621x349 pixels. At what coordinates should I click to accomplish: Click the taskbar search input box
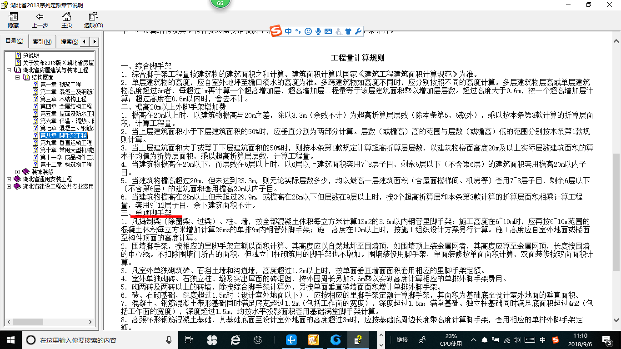100,339
